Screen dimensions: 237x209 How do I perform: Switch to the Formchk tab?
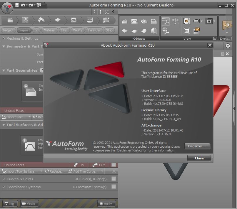tap(94, 30)
